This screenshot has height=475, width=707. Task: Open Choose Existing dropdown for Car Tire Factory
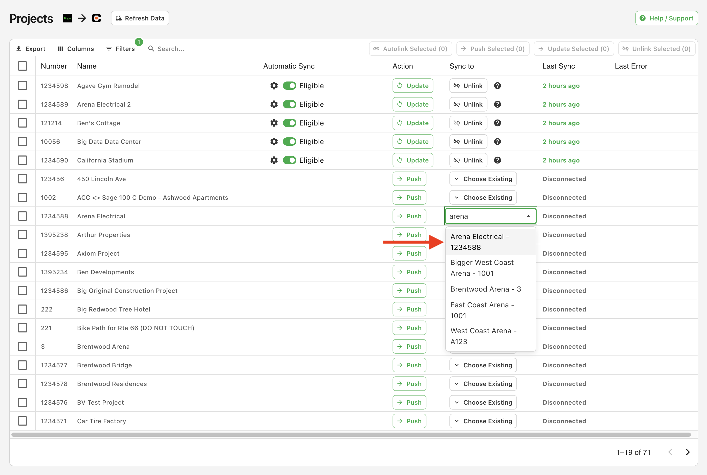click(x=483, y=421)
